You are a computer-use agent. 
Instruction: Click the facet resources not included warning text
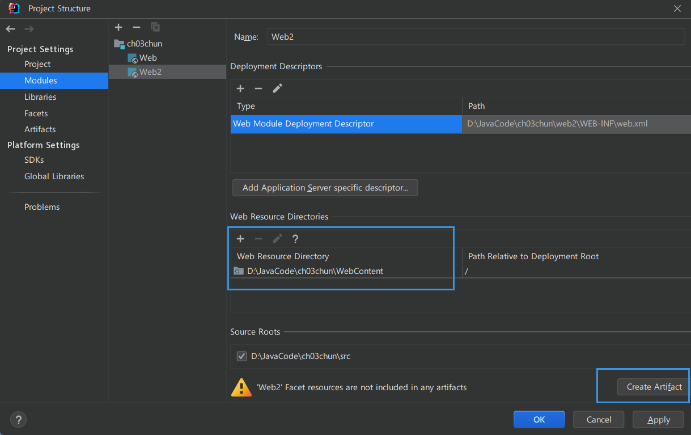point(362,387)
